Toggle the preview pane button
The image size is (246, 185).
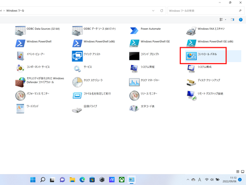click(232, 20)
